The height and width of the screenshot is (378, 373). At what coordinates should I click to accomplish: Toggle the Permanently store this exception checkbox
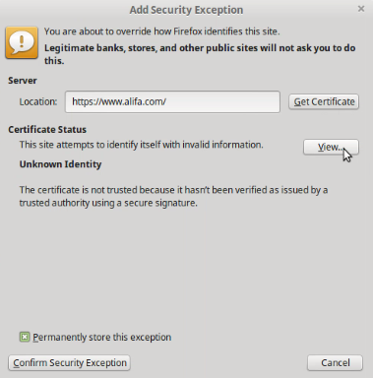click(x=25, y=337)
